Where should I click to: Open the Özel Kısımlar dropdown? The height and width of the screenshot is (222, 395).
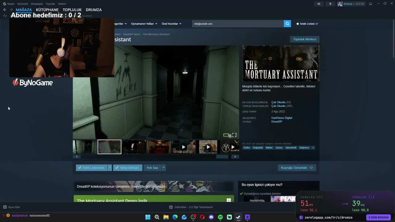[x=172, y=24]
